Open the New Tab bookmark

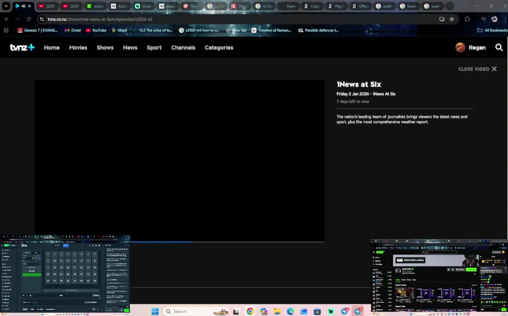click(237, 30)
